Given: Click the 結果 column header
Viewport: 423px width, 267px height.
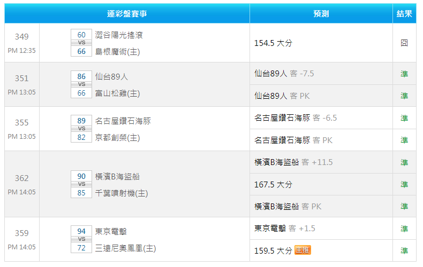Looking at the screenshot, I should click(x=404, y=13).
